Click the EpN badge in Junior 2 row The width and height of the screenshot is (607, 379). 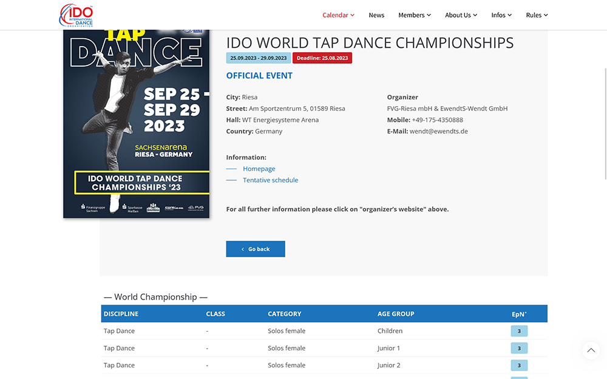point(519,365)
